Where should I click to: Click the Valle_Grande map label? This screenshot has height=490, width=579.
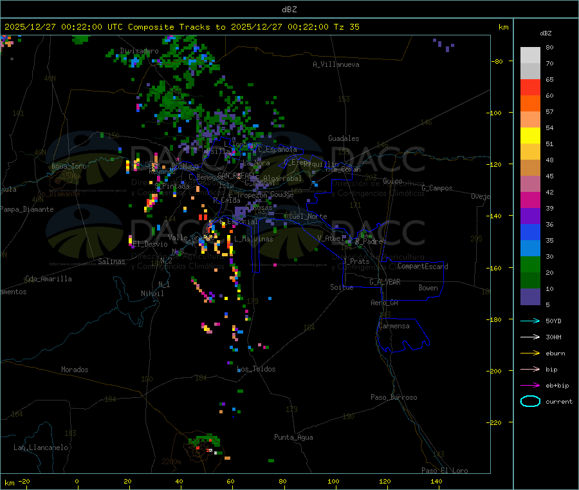(191, 238)
